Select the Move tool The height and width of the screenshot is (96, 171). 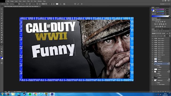pos(2,9)
